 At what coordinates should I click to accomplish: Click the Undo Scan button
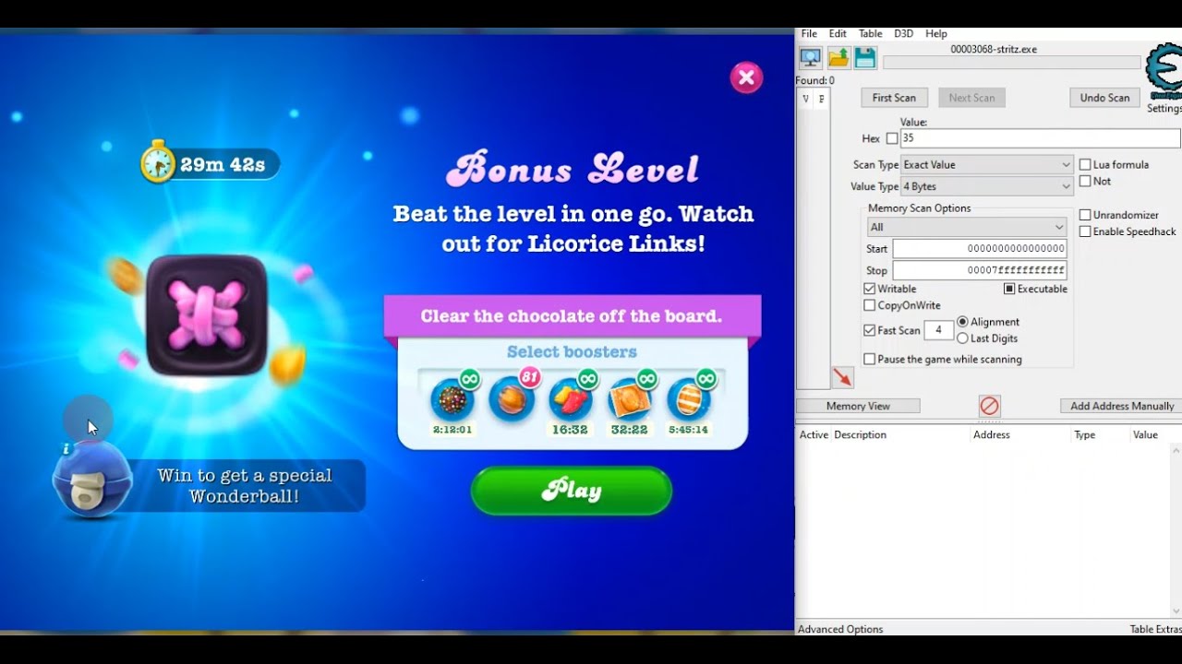click(x=1104, y=98)
